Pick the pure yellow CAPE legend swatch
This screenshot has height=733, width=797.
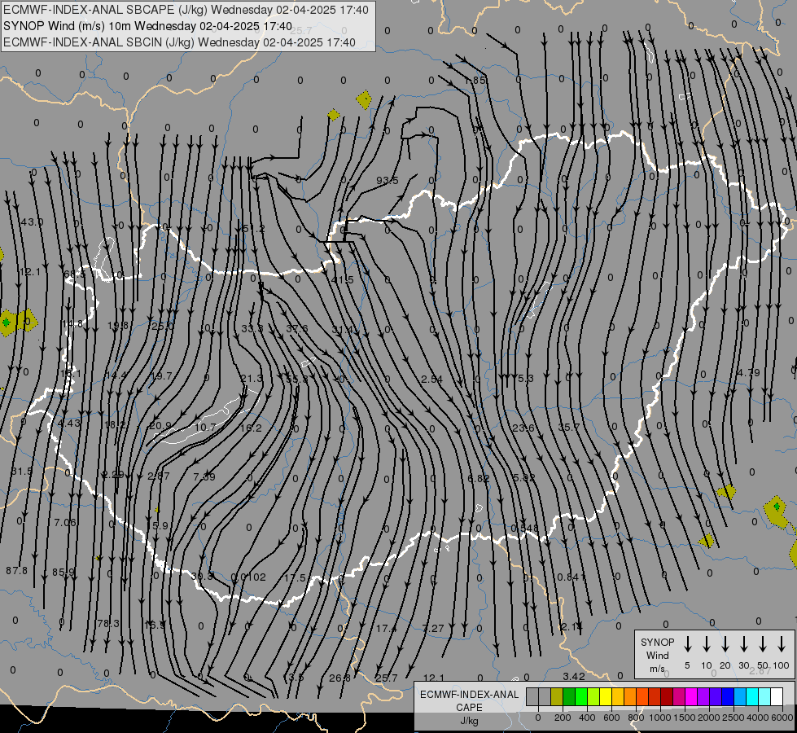click(606, 697)
